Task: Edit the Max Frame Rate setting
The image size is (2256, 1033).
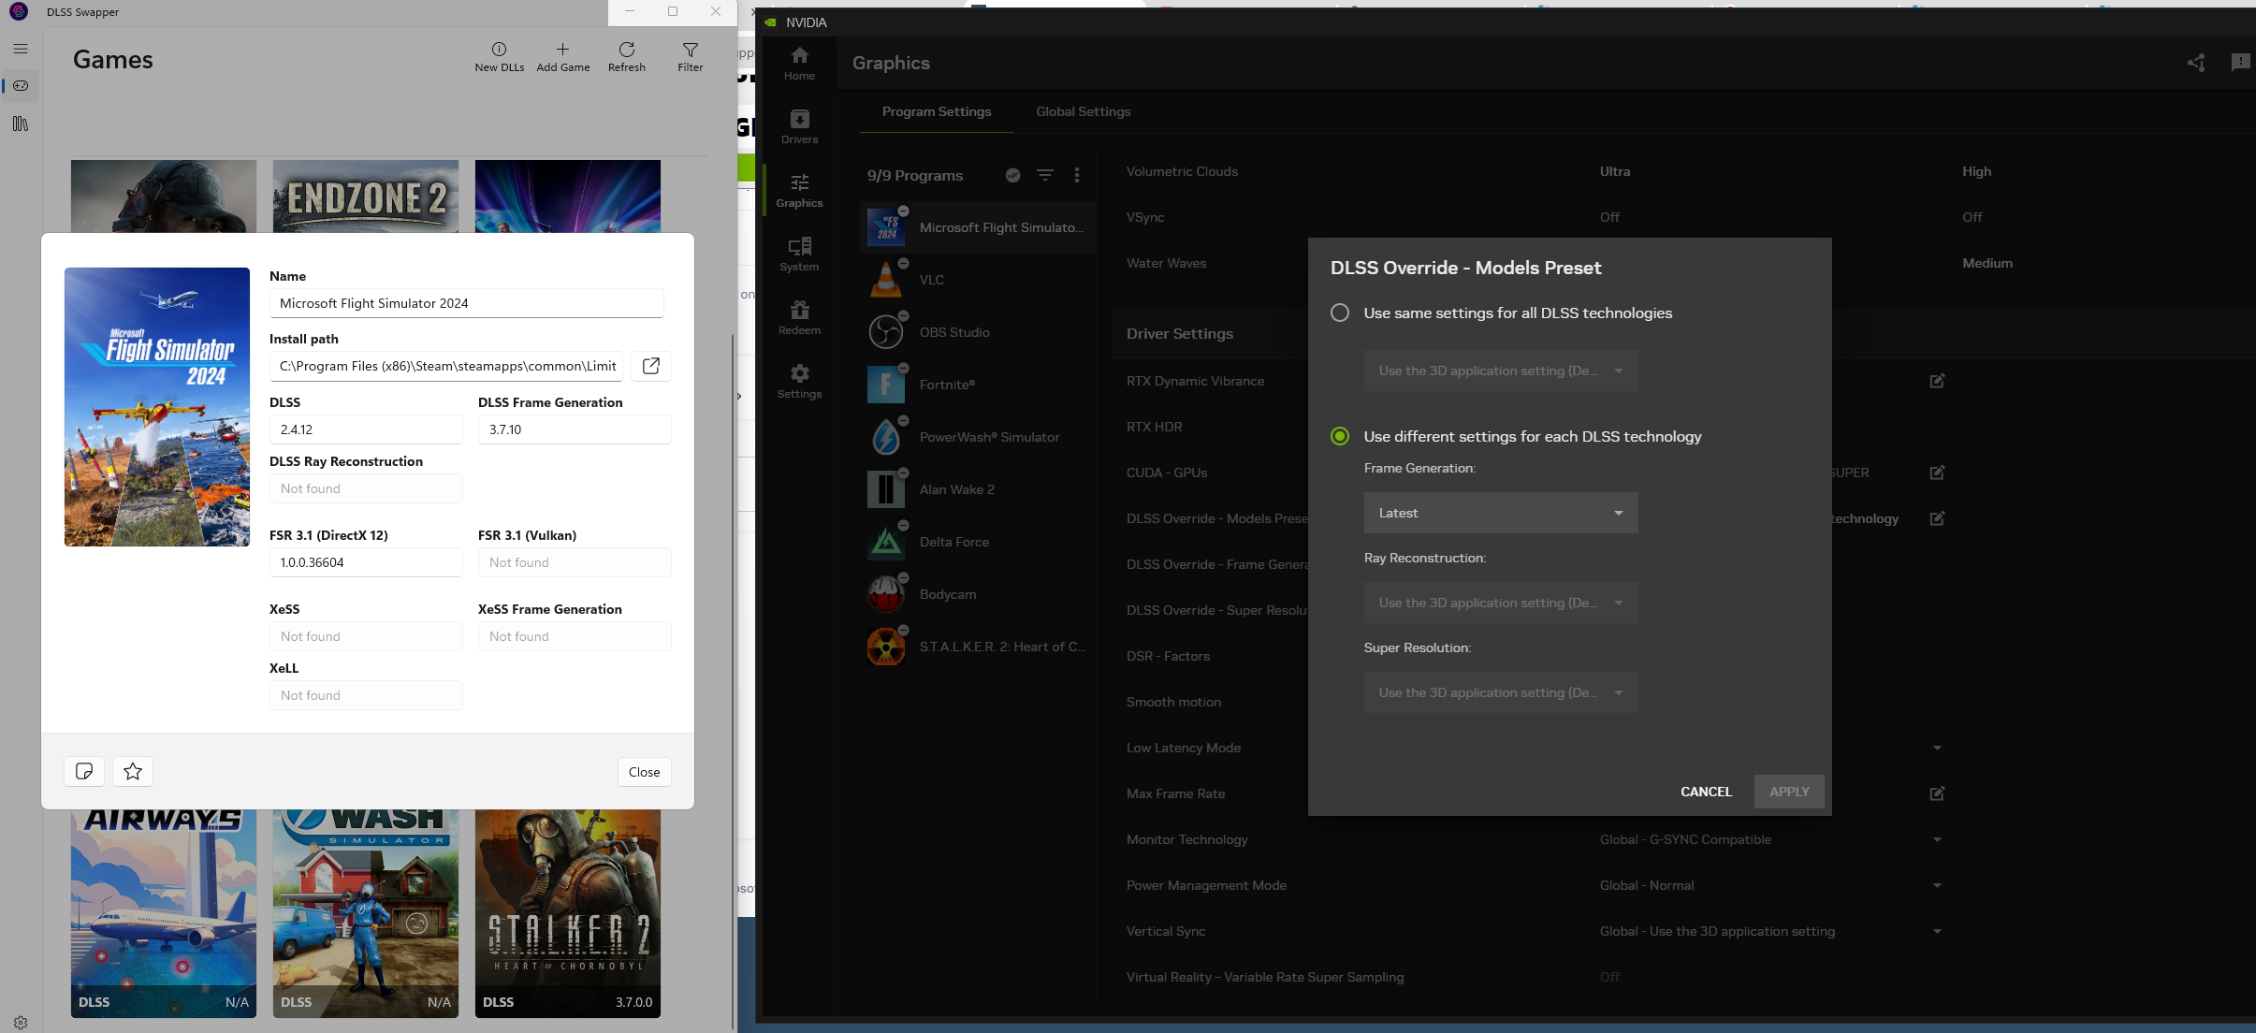Action: [1937, 793]
